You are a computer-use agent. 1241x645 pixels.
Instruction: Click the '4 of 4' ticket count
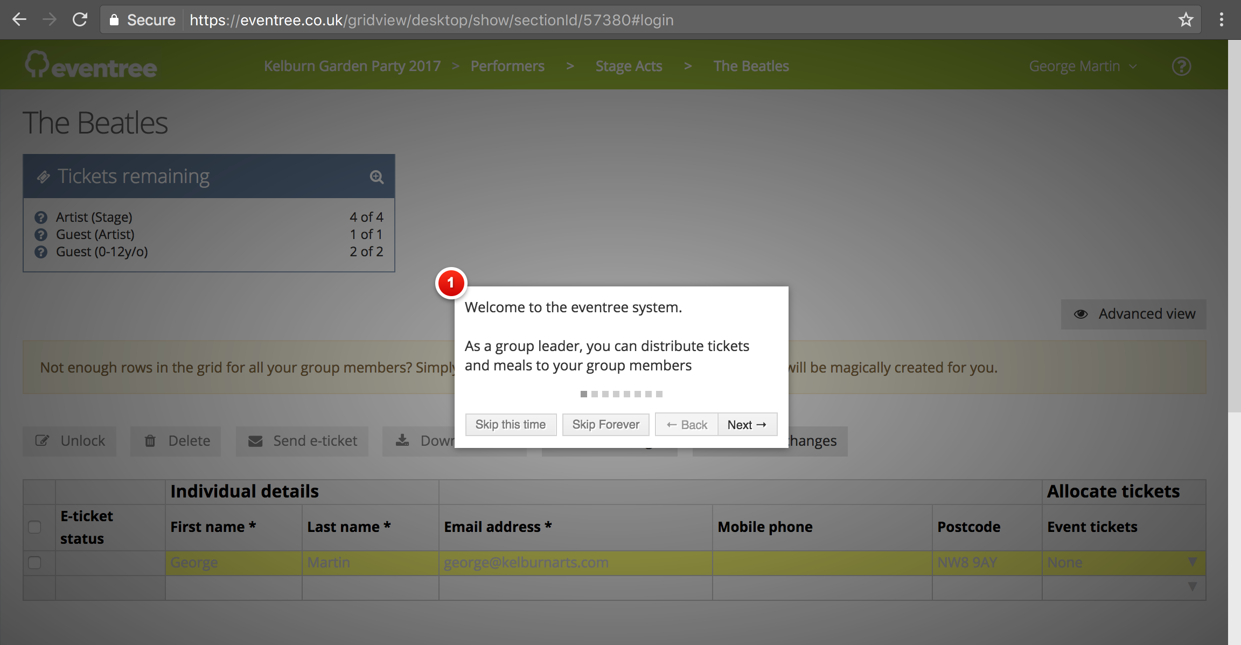point(366,218)
